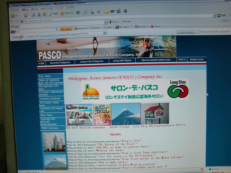Refresh the page with the green arrows icon

[x=39, y=14]
